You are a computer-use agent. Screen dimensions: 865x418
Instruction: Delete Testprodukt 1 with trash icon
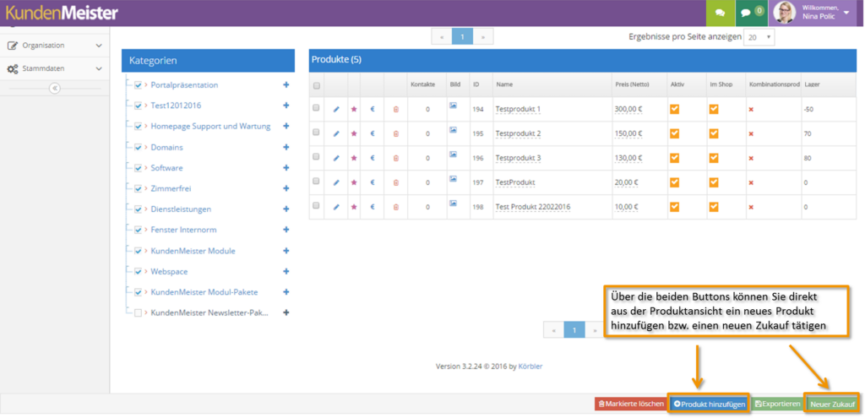(396, 109)
